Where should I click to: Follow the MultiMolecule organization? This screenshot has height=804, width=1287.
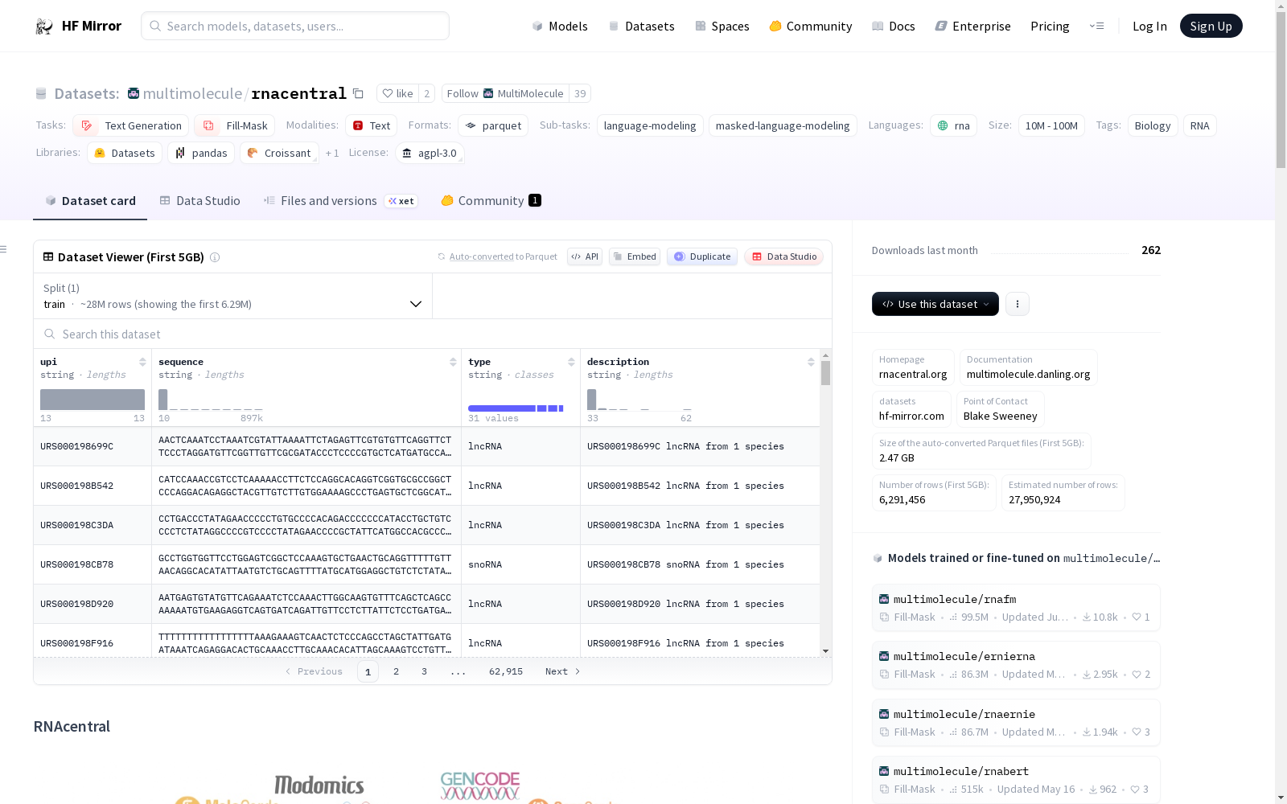coord(505,93)
